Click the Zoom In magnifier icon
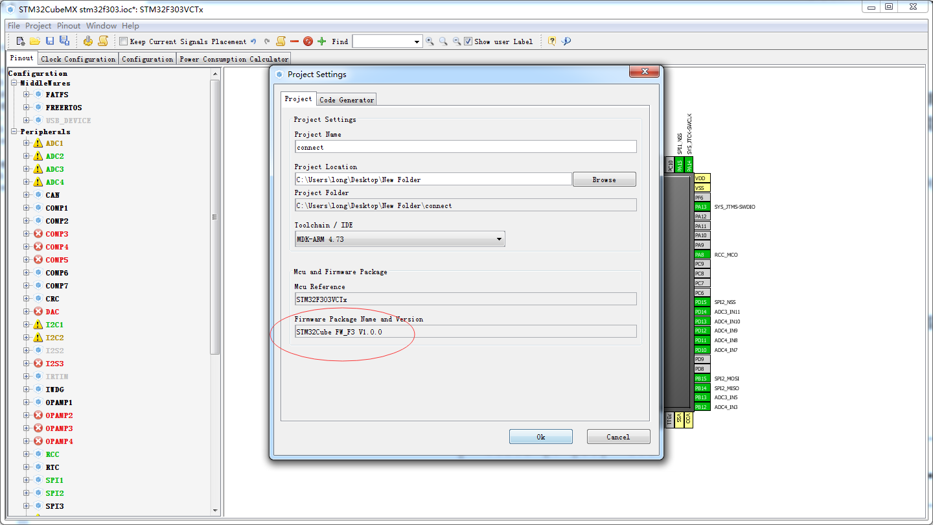This screenshot has height=525, width=933. coord(430,41)
